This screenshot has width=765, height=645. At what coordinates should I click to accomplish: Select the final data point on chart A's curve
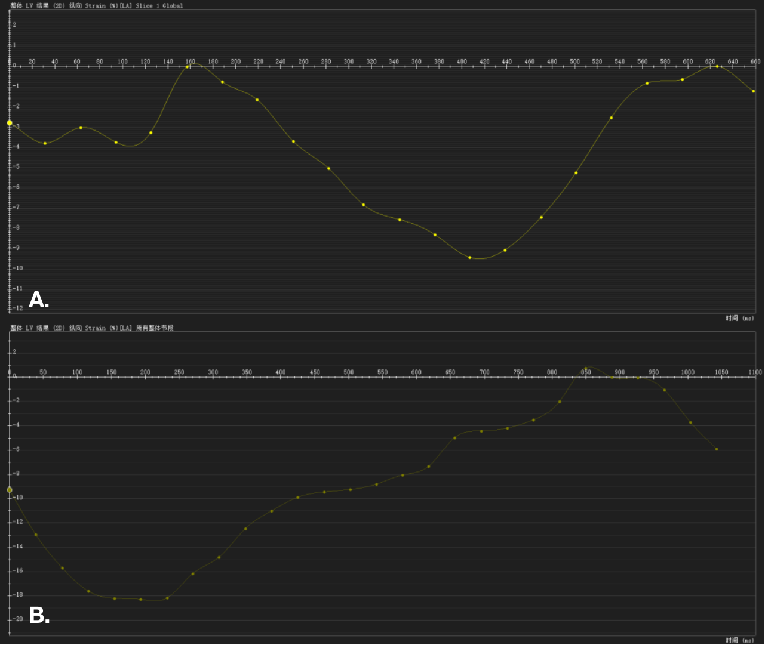pos(754,91)
